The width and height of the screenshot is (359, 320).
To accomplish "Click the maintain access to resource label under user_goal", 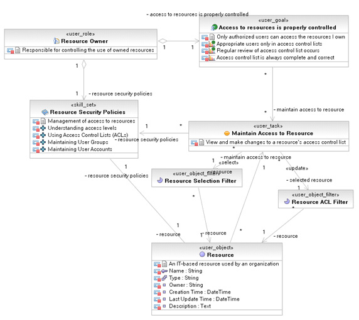I will [x=309, y=110].
